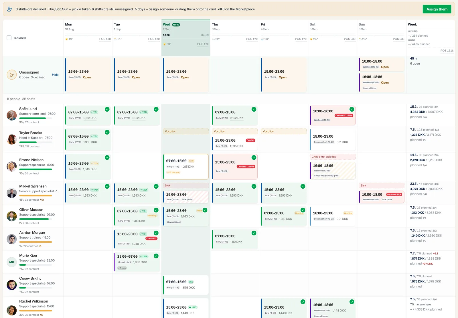This screenshot has height=318, width=458.
Task: Click the off-plan tag on Marie Kjær's shift
Action: pyautogui.click(x=122, y=268)
